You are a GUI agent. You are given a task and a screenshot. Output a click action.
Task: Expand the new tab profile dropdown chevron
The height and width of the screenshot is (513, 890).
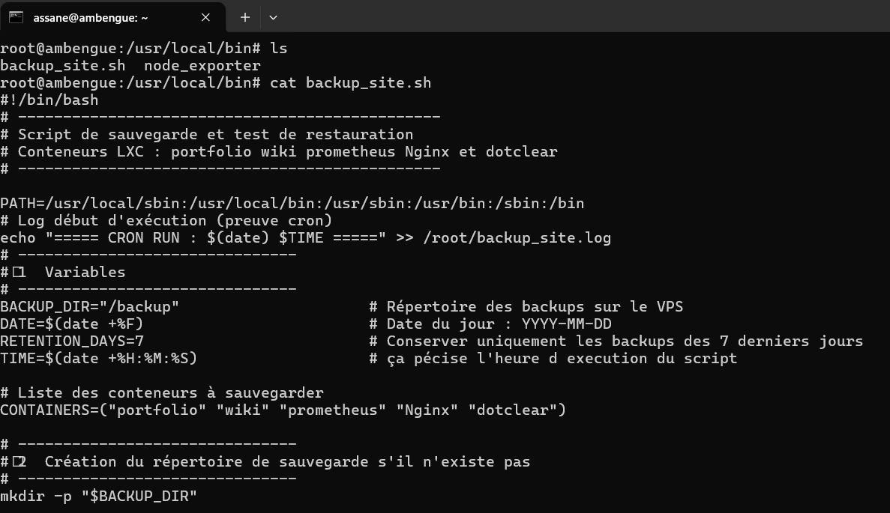[273, 17]
